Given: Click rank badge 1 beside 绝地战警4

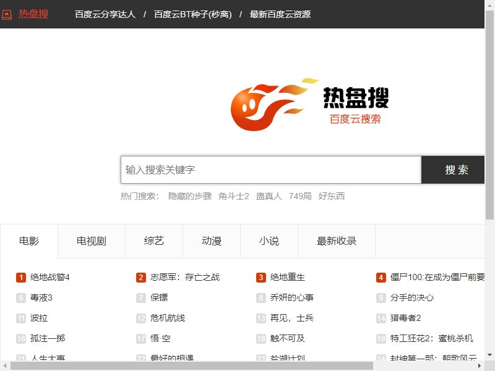Looking at the screenshot, I should coord(21,278).
